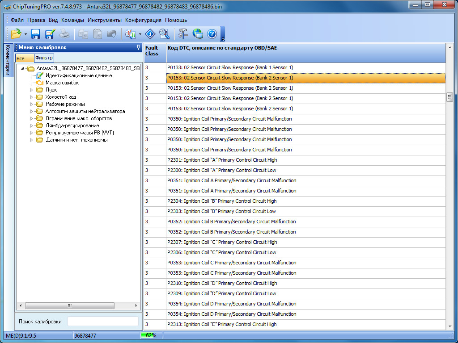The height and width of the screenshot is (343, 458).
Task: Open the dropdown arrow next to Open icon
Action: tap(26, 34)
